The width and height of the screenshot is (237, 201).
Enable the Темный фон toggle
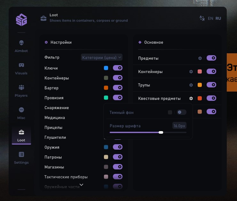click(x=181, y=112)
